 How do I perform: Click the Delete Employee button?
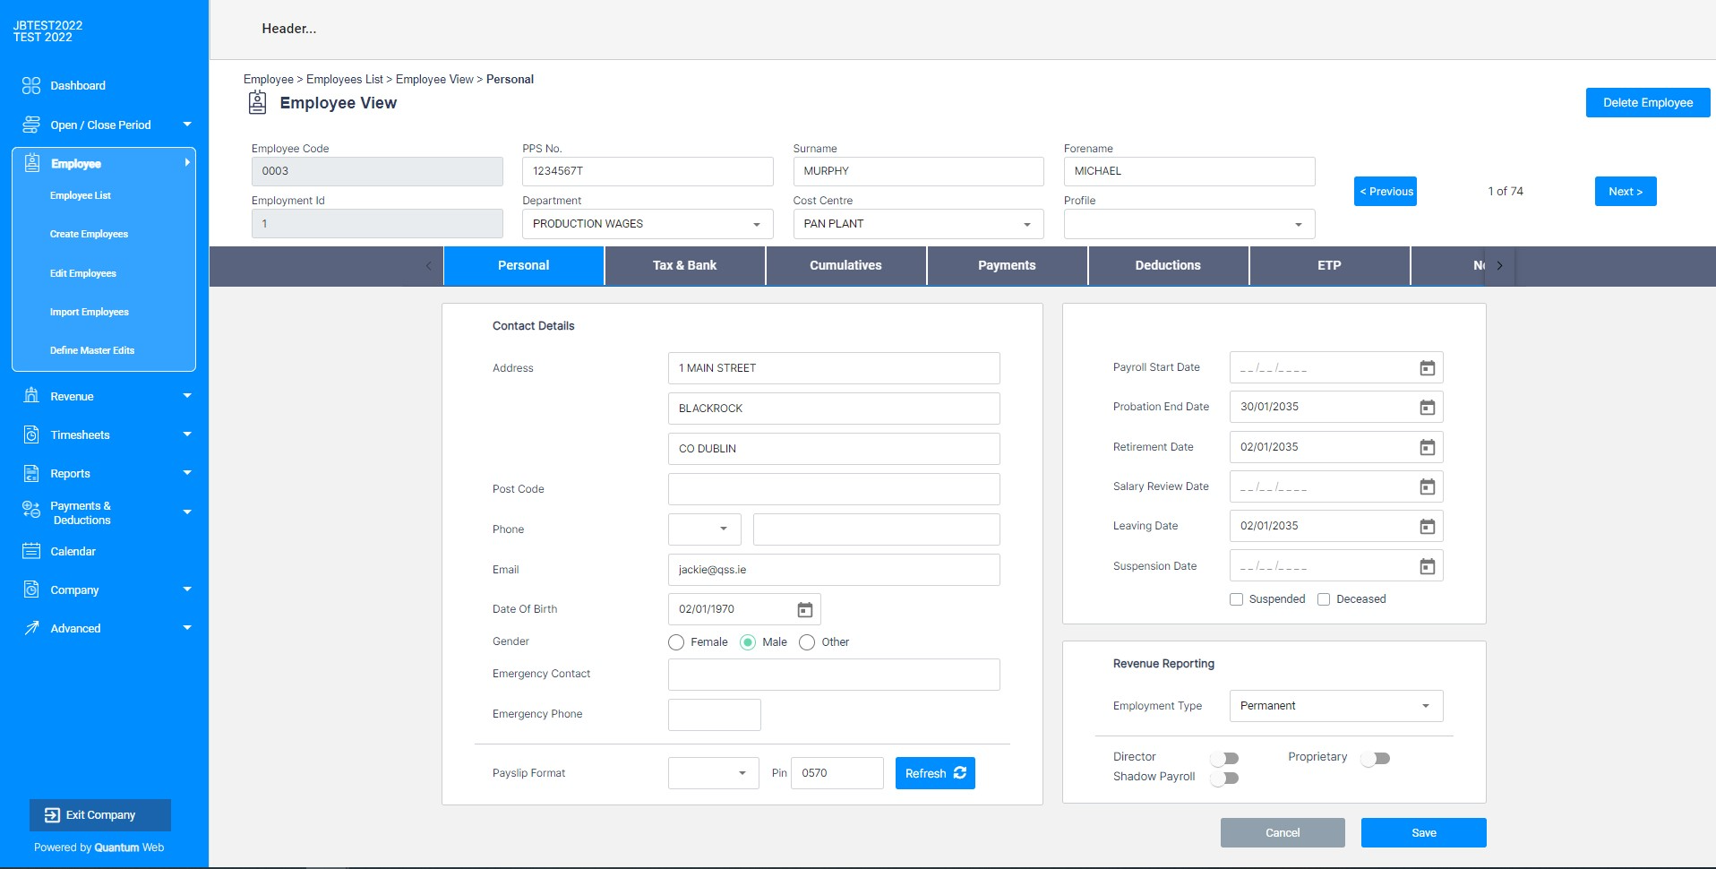pyautogui.click(x=1648, y=103)
